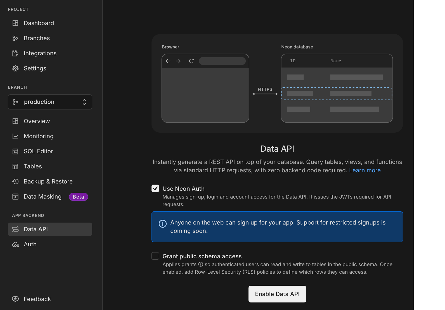The image size is (445, 310).
Task: Click the info icon next to Applies grants
Action: click(x=201, y=264)
